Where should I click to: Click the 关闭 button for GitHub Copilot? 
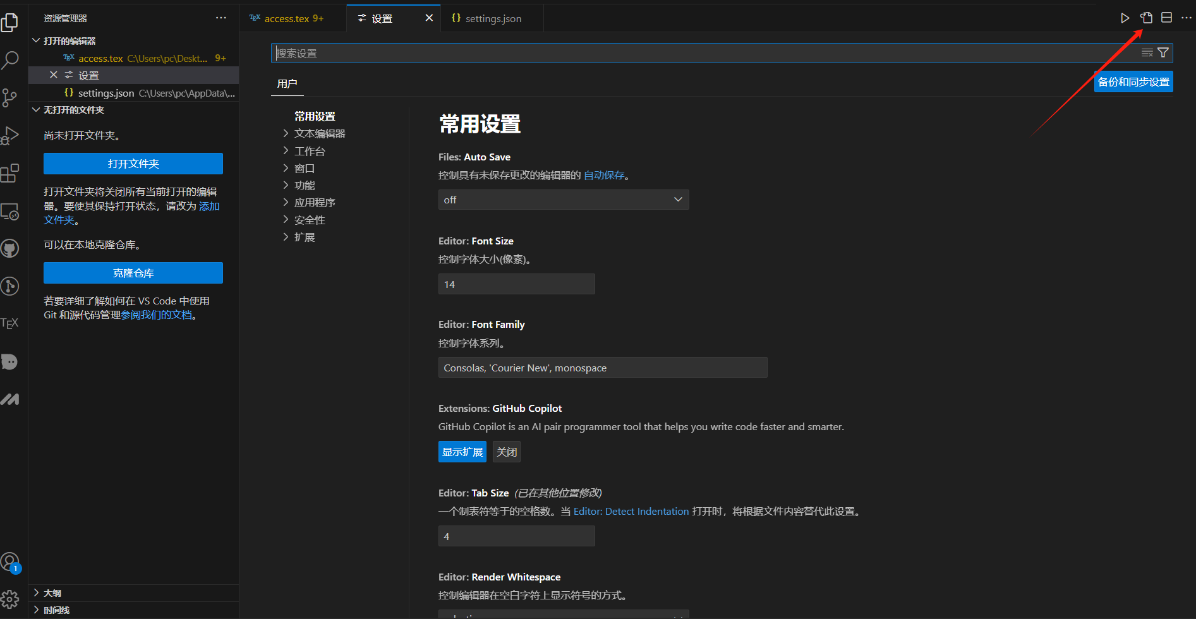coord(507,452)
